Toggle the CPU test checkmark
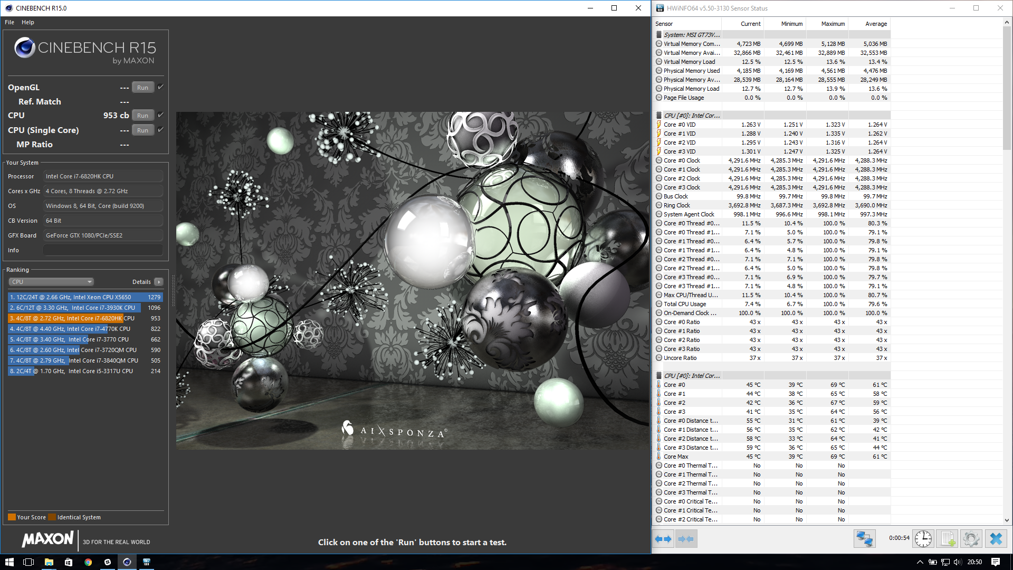This screenshot has height=570, width=1013. (160, 115)
